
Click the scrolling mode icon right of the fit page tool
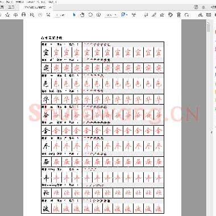[x=134, y=15]
